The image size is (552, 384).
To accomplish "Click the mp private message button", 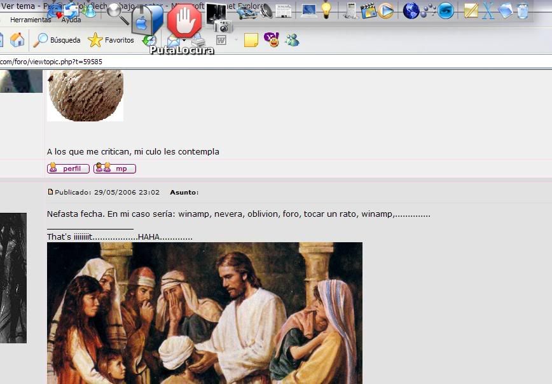I will [114, 168].
